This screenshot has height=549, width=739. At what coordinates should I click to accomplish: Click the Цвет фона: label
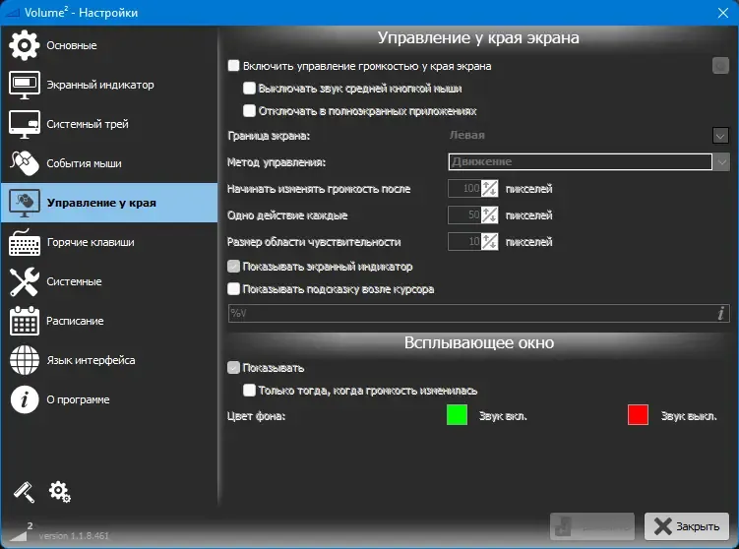(256, 416)
